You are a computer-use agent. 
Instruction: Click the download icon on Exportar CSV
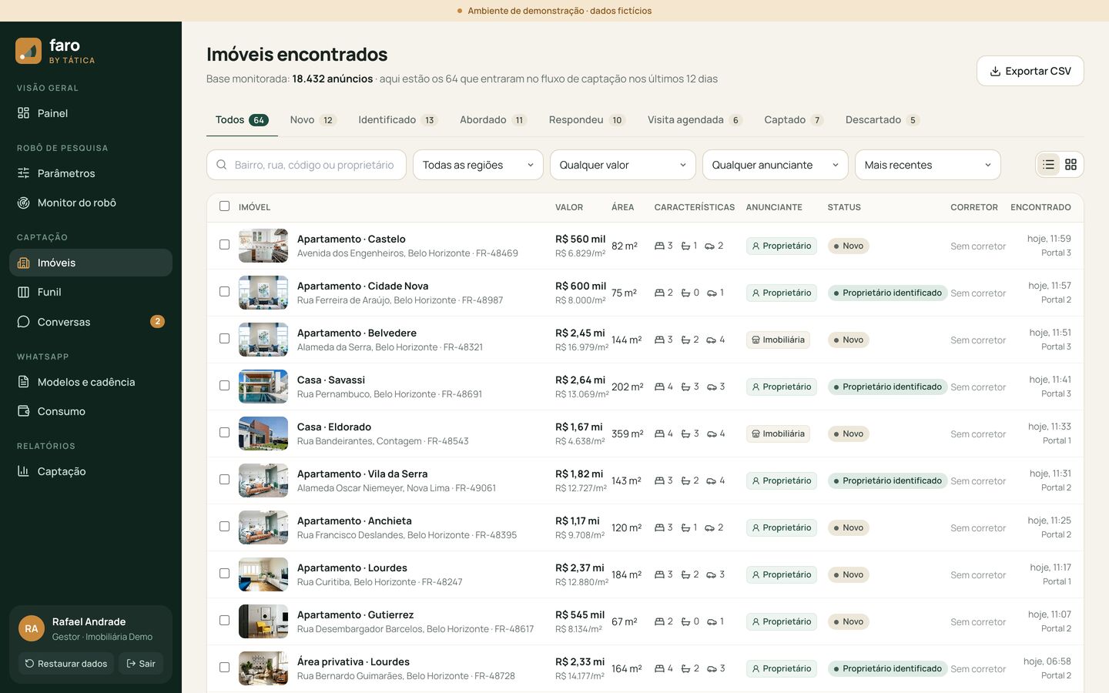tap(995, 71)
